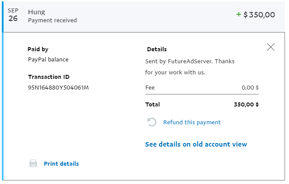
Task: Click the Transaction ID heading
Action: click(x=49, y=77)
